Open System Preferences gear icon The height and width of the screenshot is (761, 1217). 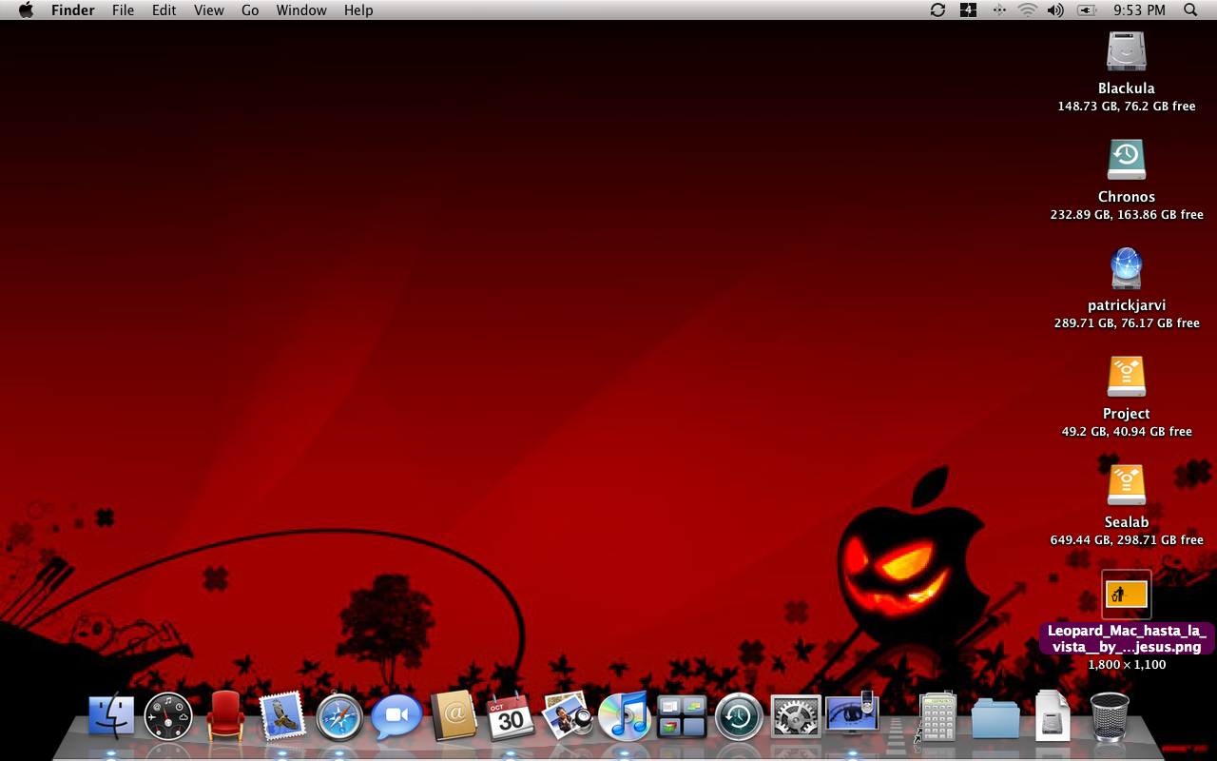[x=796, y=716]
